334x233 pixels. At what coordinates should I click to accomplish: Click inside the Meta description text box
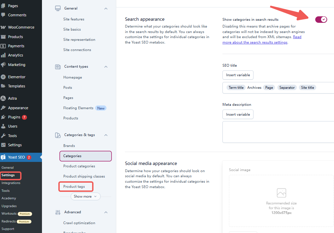click(x=278, y=132)
